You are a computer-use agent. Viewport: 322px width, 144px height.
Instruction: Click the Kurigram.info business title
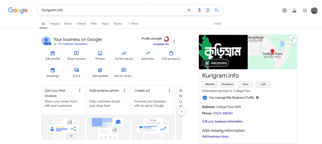point(220,76)
